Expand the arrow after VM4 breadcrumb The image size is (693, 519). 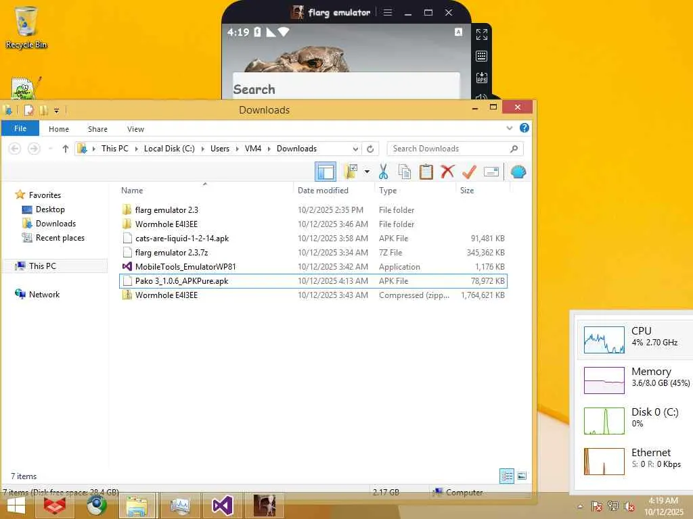point(269,149)
